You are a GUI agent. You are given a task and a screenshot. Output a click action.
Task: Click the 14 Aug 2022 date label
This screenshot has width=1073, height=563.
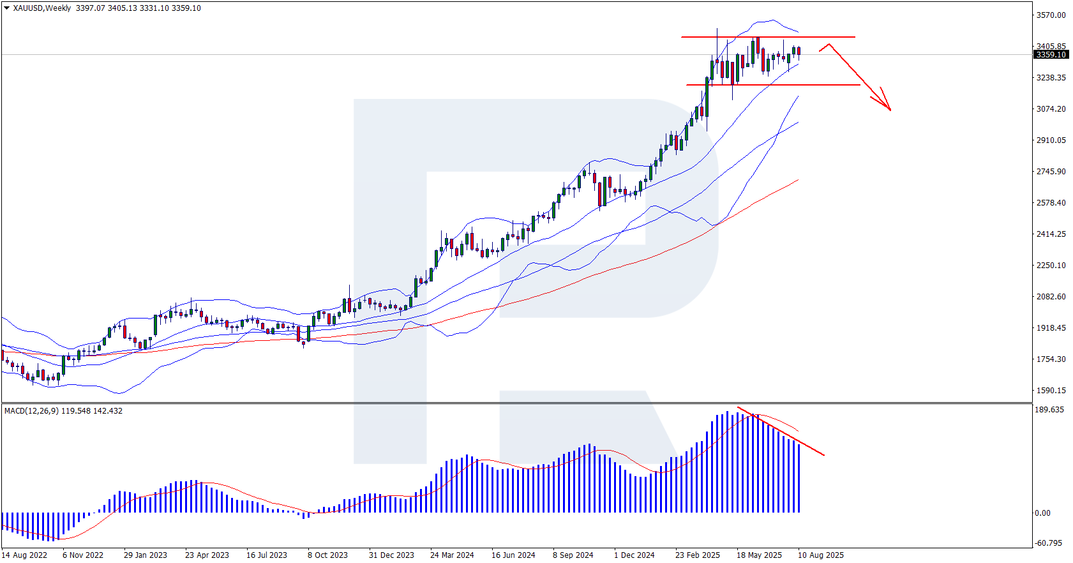coord(24,555)
